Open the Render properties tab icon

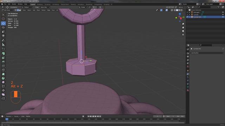coord(188,53)
